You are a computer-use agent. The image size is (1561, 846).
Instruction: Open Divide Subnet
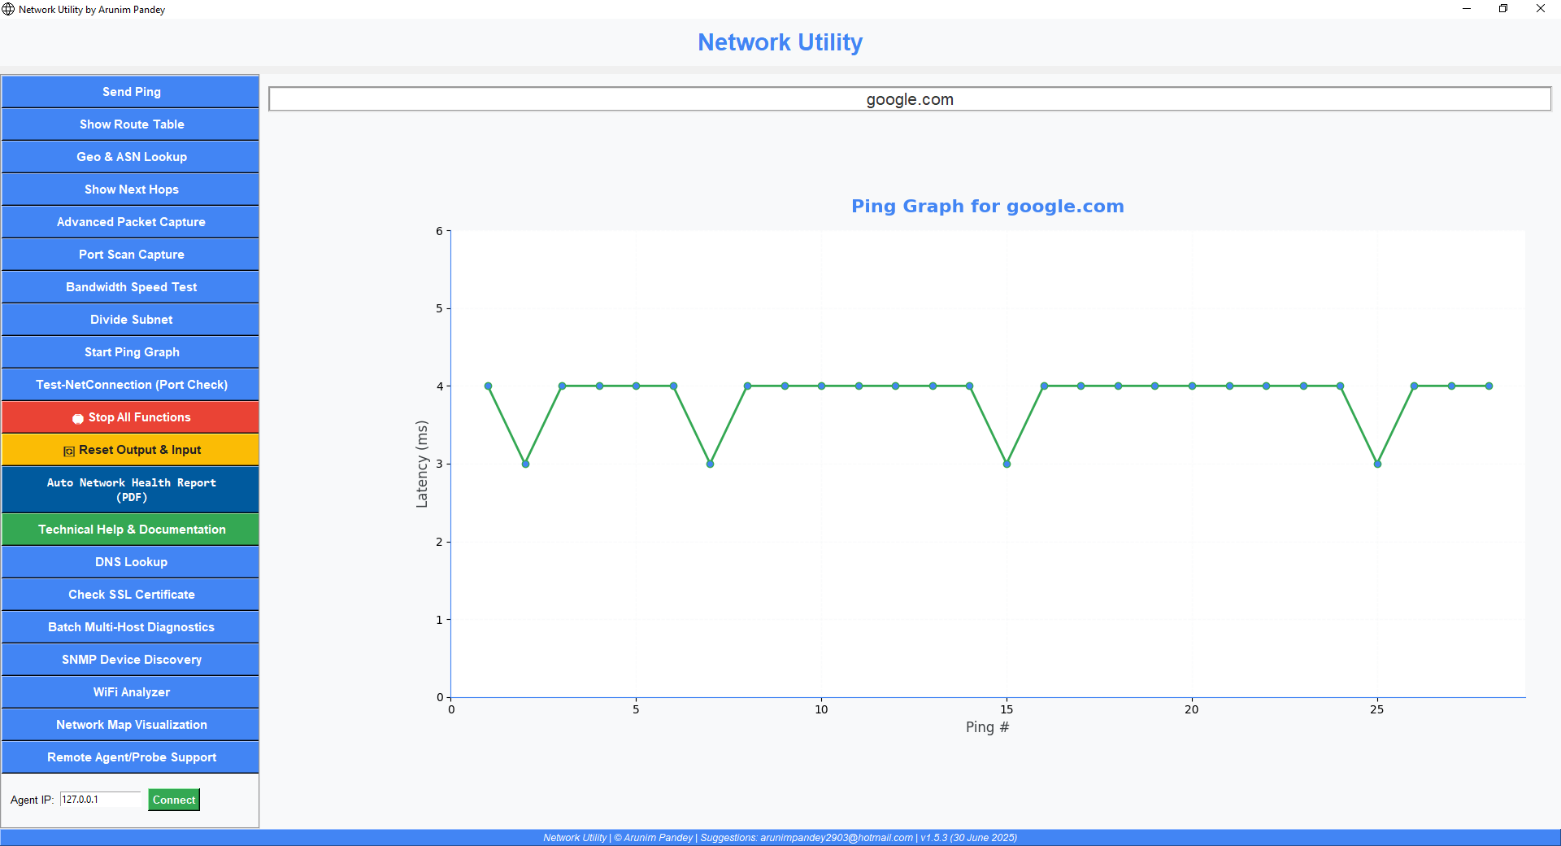pyautogui.click(x=130, y=319)
